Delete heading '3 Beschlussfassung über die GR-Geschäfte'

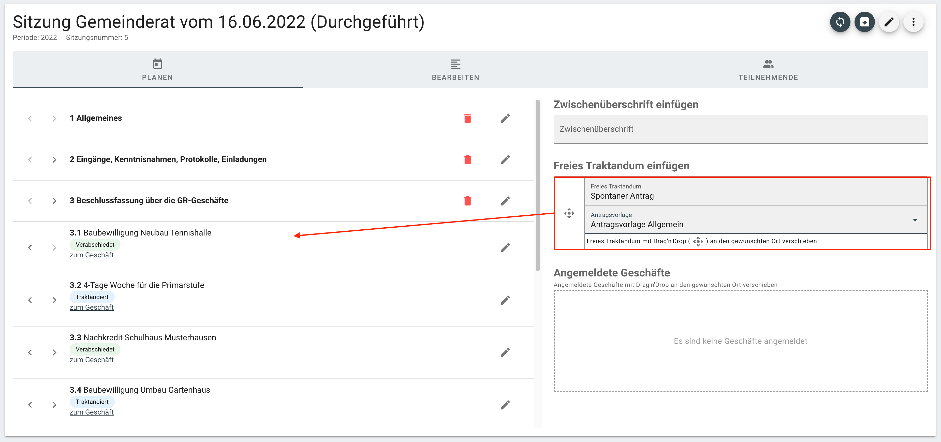coord(467,201)
